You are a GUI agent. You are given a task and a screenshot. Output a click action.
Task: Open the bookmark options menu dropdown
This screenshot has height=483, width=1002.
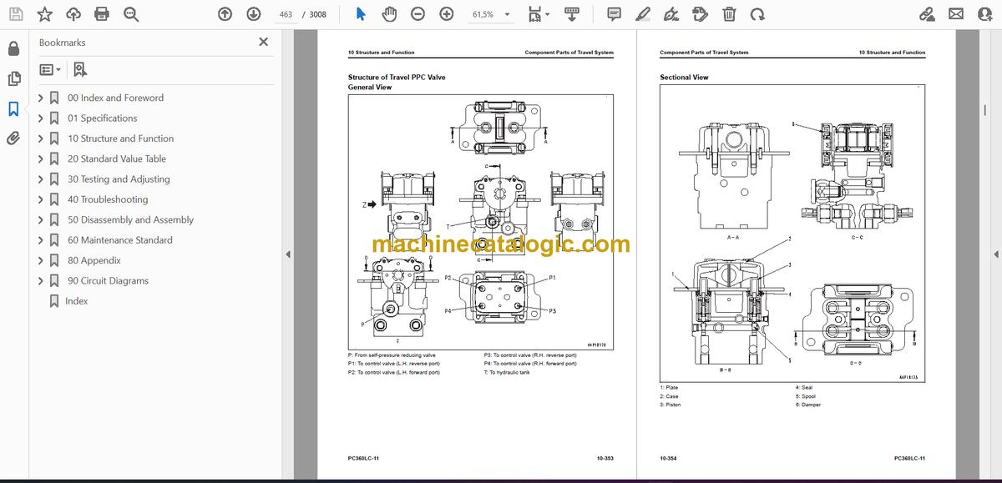click(x=48, y=70)
